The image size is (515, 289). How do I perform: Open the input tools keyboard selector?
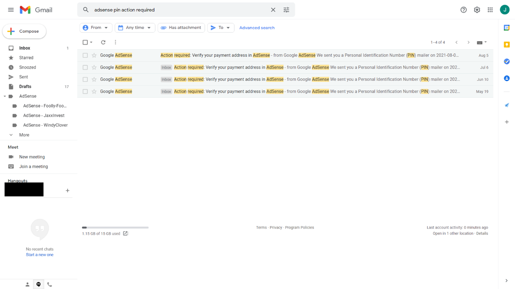[482, 42]
